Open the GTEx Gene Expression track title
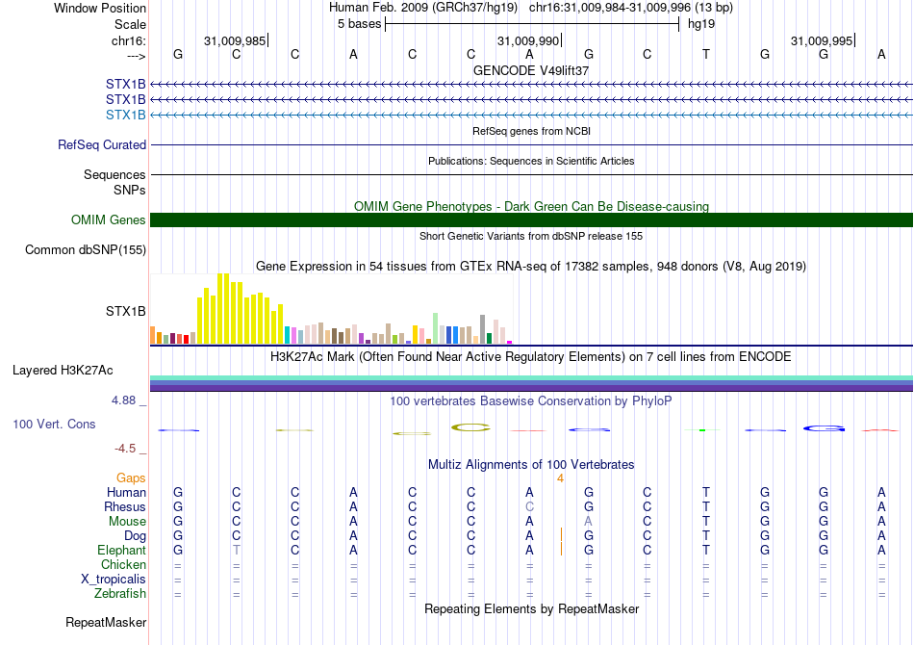The width and height of the screenshot is (914, 645). tap(531, 267)
